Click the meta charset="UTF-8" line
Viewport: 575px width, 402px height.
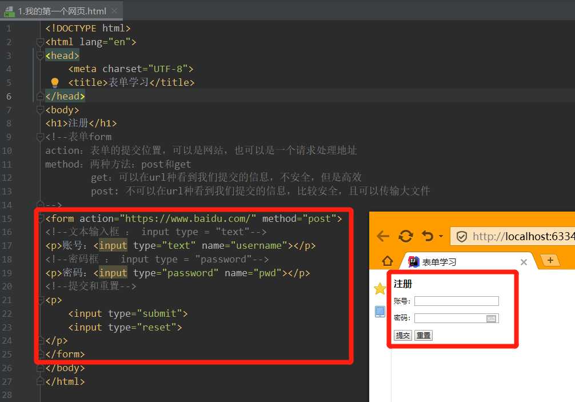coord(131,69)
